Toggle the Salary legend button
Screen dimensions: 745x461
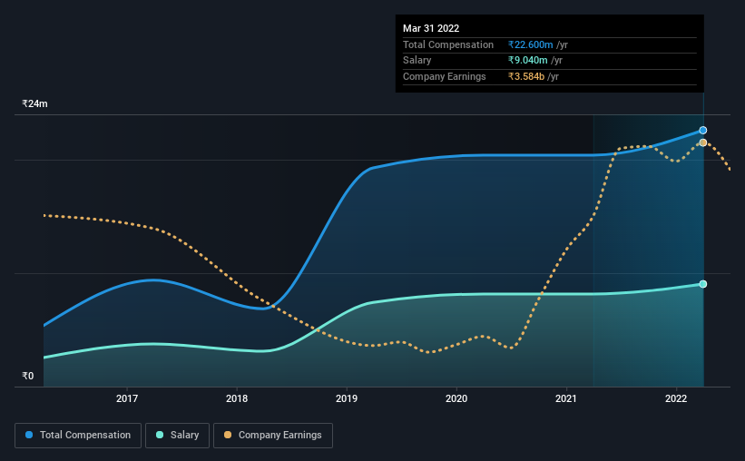click(177, 436)
